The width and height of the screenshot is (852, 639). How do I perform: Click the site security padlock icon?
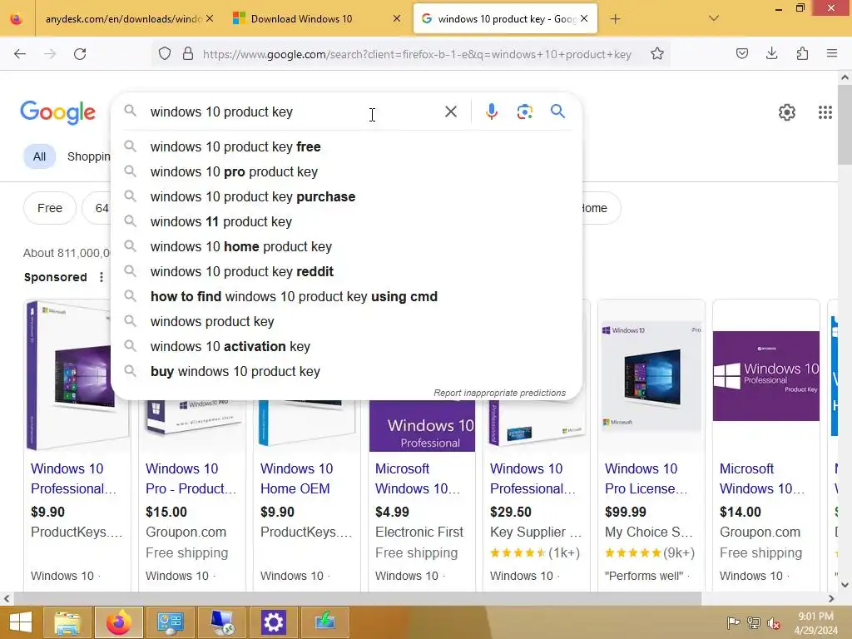click(x=188, y=54)
